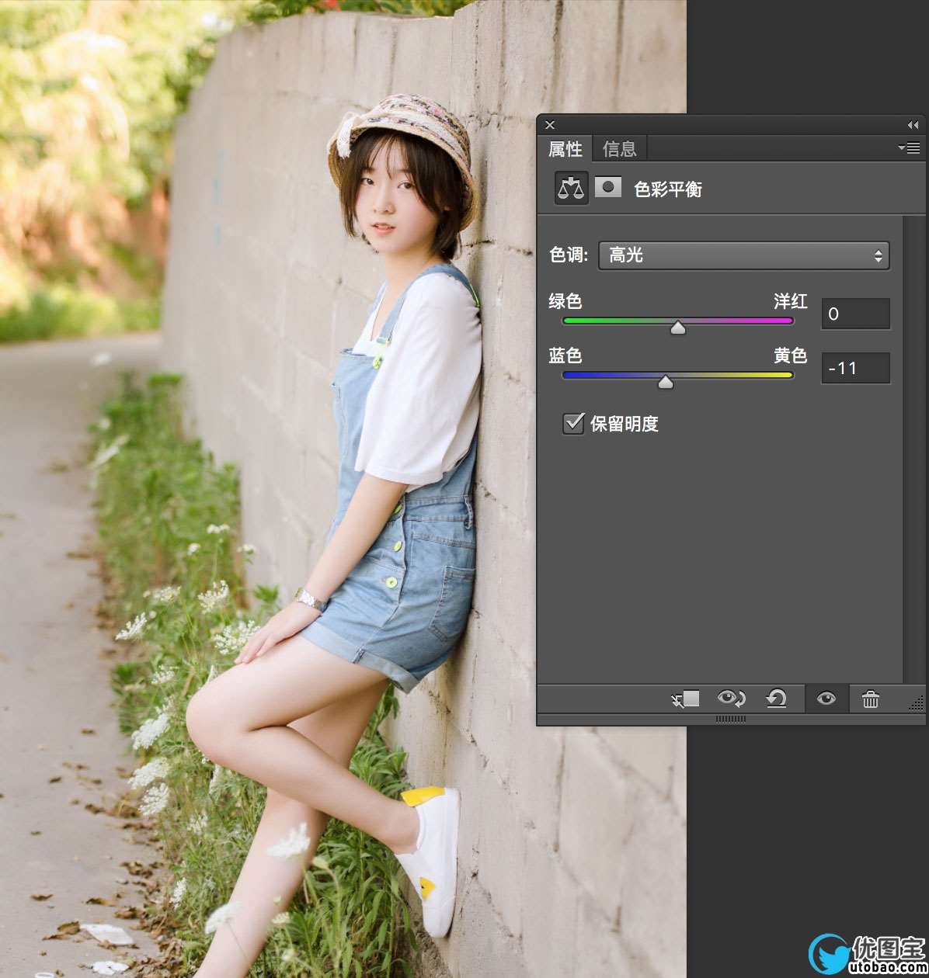Image resolution: width=929 pixels, height=978 pixels.
Task: Click the 绿色 label
Action: [x=565, y=301]
